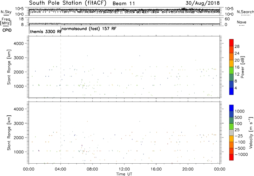Click the '20:00' time tick label
Screen dimensions: 254x176
pyautogui.click(x=188, y=169)
